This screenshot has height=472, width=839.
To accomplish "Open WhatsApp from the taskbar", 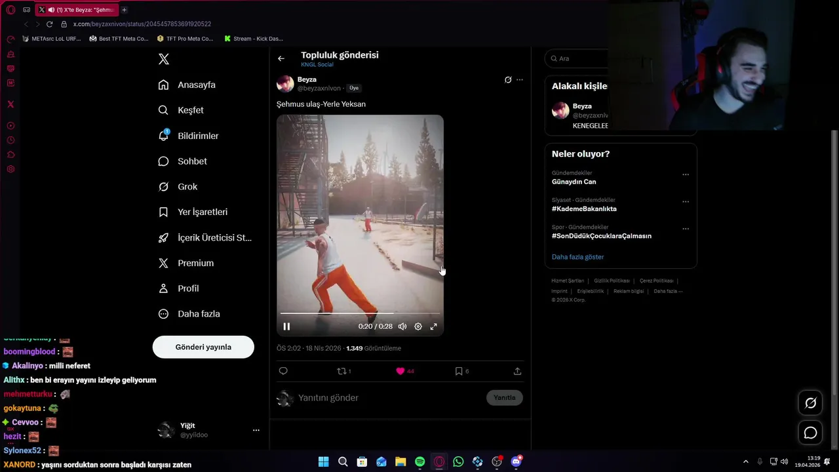I will coord(458,462).
